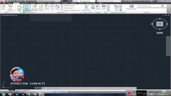Click the Help question mark icon
The width and height of the screenshot is (171, 96).
click(x=151, y=1)
